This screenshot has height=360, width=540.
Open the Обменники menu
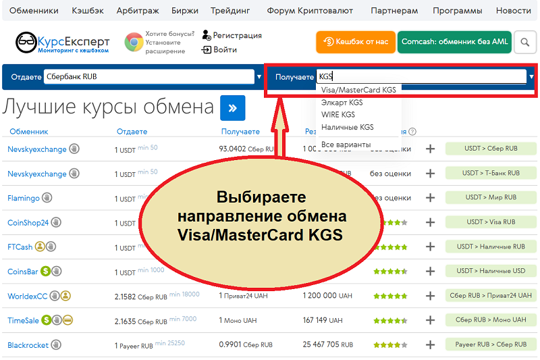[x=34, y=11]
